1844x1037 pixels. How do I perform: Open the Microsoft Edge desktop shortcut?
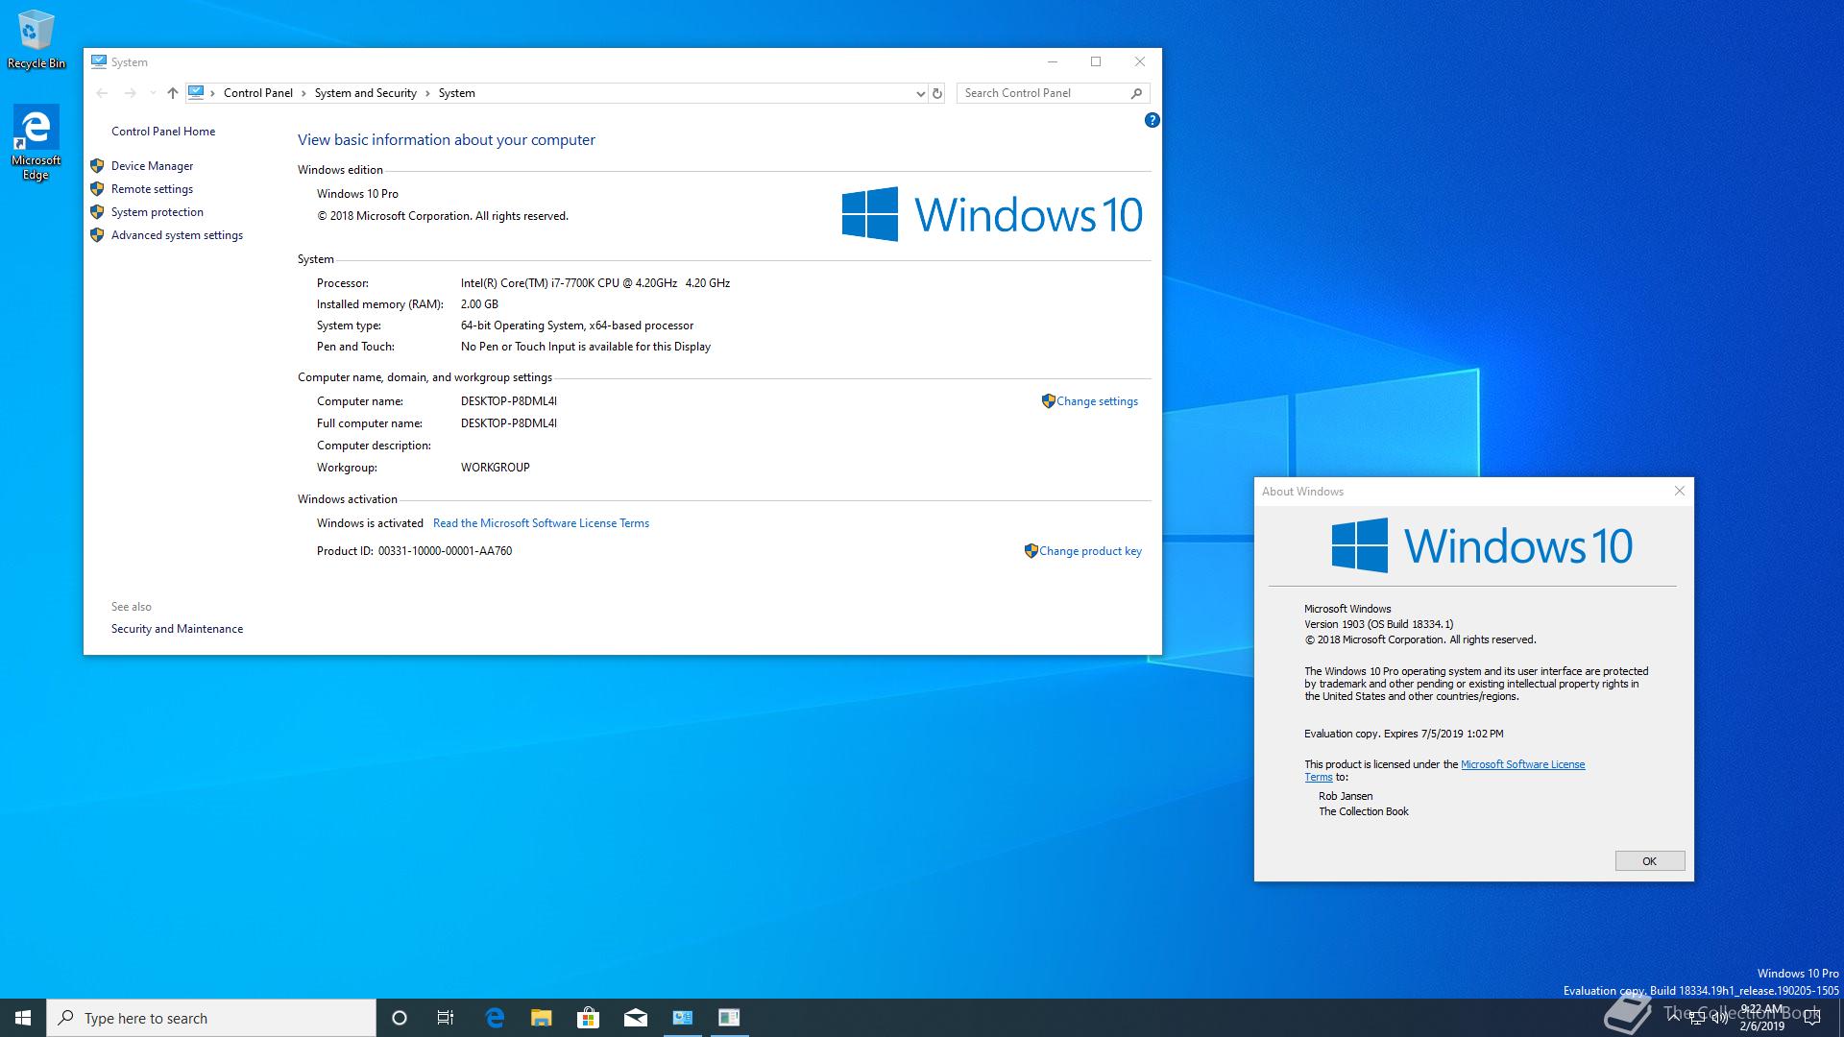(36, 143)
